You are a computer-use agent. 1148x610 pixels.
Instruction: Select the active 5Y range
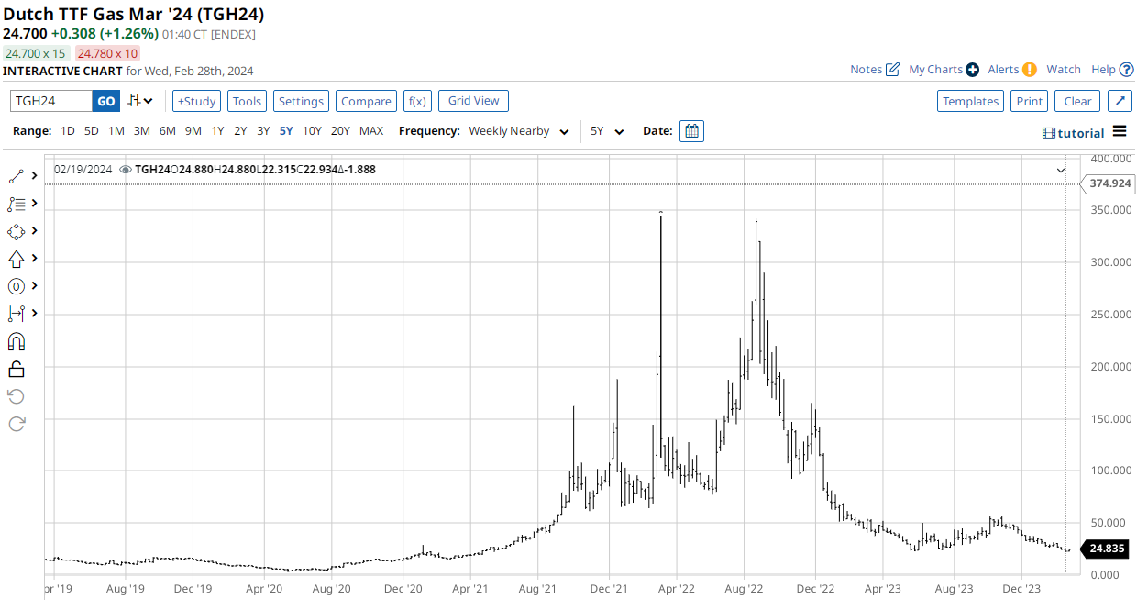click(x=286, y=131)
